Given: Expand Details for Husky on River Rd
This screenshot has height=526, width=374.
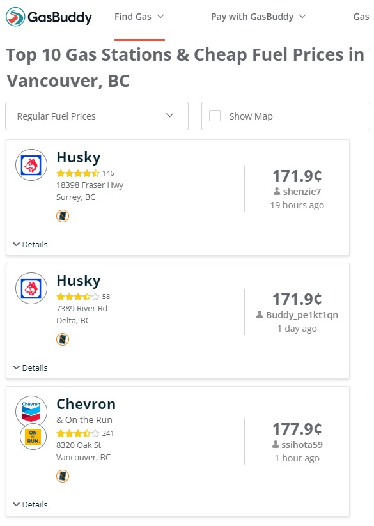Looking at the screenshot, I should point(30,367).
